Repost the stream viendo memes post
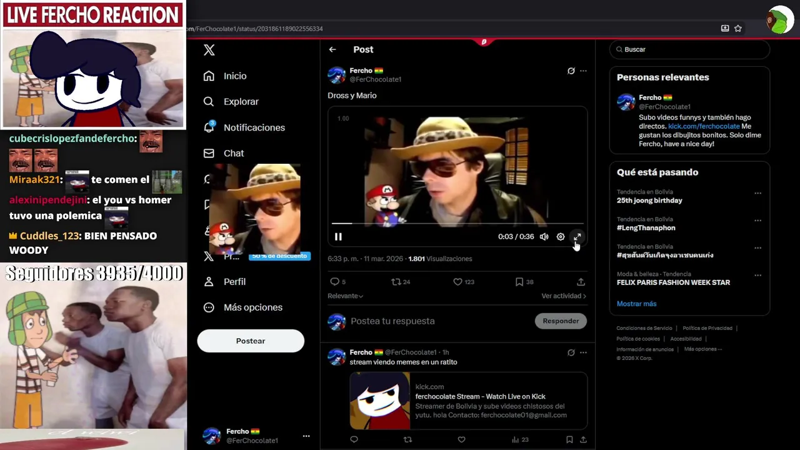This screenshot has width=800, height=450. pos(407,440)
